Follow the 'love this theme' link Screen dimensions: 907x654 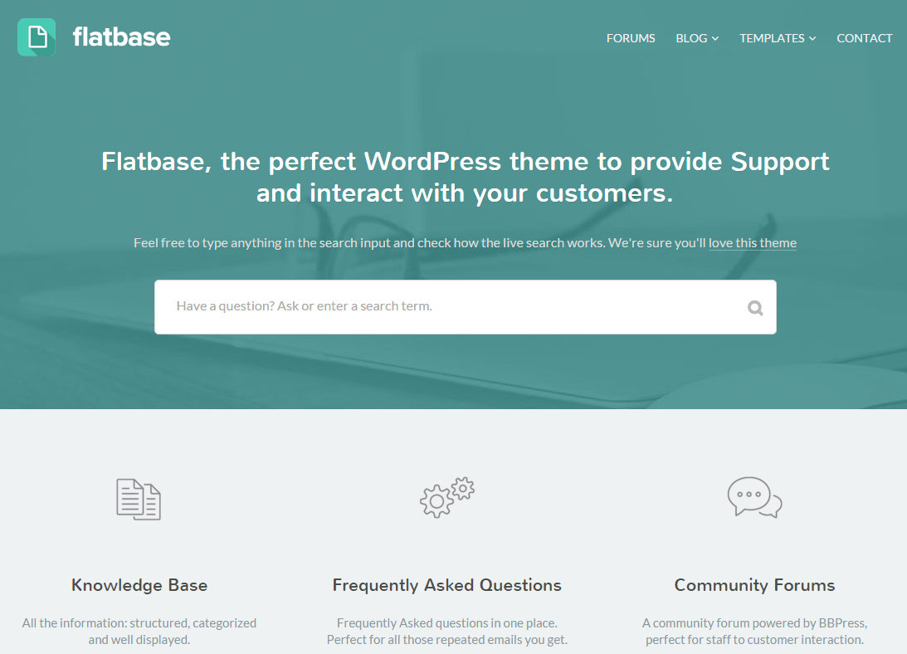click(x=753, y=243)
